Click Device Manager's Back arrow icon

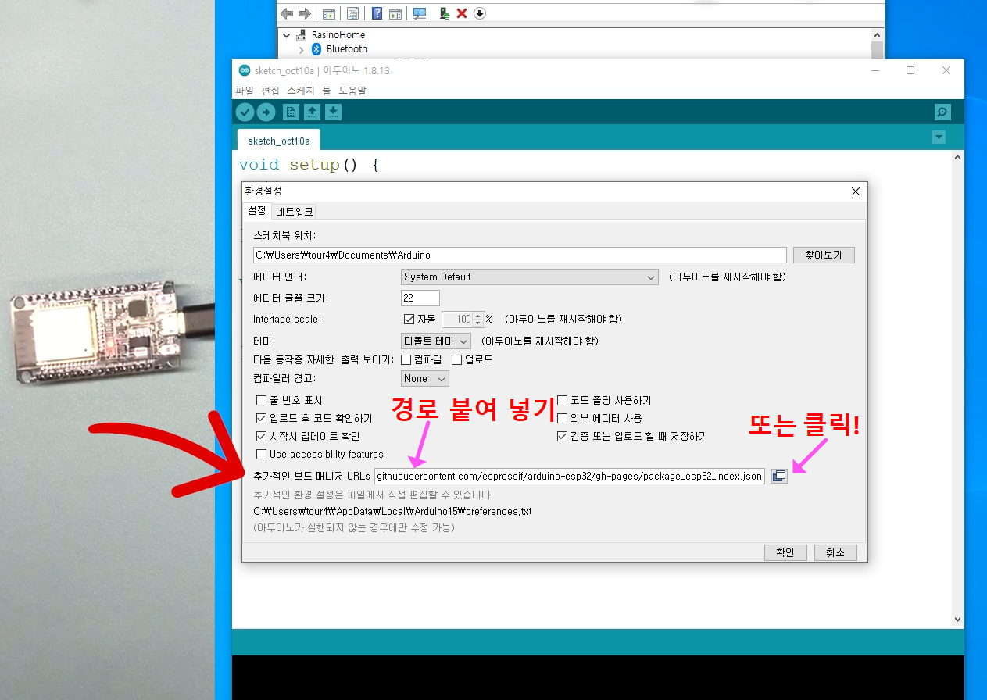click(x=286, y=13)
